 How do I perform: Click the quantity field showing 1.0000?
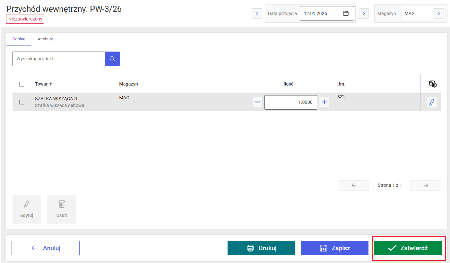pos(291,102)
